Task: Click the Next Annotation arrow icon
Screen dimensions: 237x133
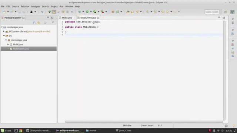Action: [147, 12]
